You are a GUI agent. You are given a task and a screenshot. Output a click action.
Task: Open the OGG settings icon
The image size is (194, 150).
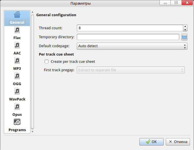[17, 76]
